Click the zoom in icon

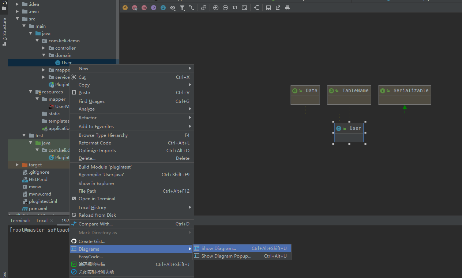(x=216, y=8)
